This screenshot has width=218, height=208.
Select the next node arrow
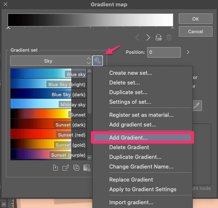148,37
